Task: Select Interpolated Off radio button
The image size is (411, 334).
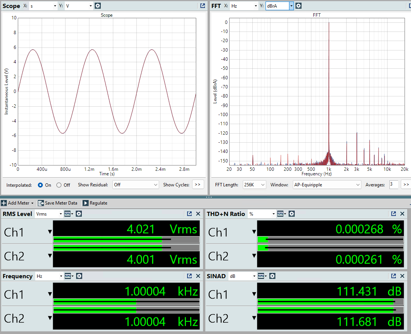Action: point(59,185)
